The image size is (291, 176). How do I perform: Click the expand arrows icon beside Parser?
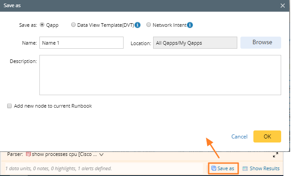point(276,155)
